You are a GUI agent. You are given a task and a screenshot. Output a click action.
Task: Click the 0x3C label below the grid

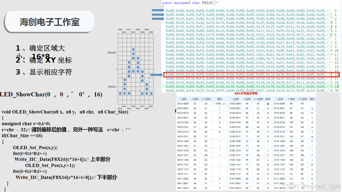coord(125,106)
